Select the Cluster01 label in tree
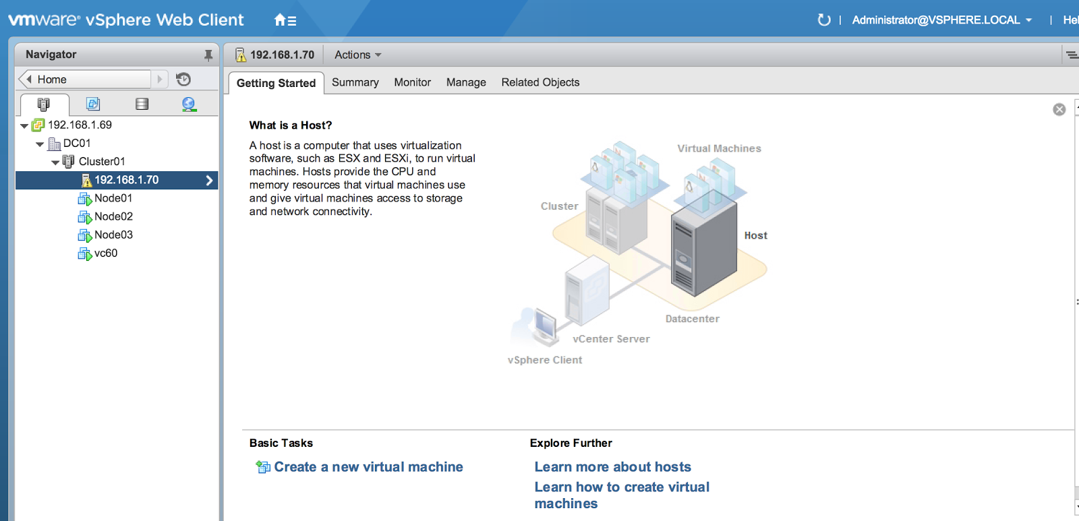The image size is (1079, 521). pos(102,162)
